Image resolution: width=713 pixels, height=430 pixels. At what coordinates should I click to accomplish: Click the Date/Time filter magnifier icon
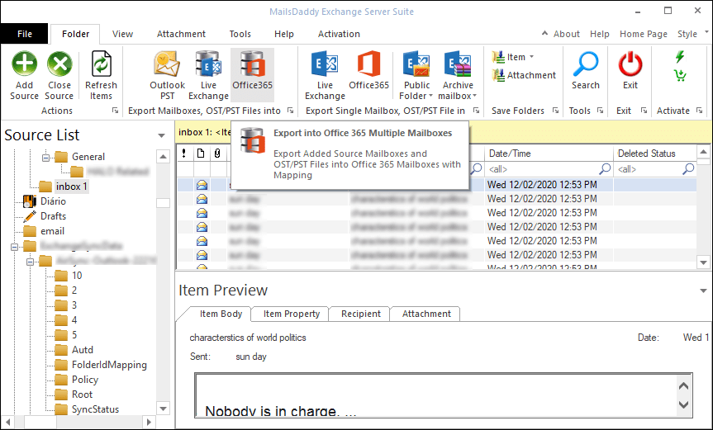(x=605, y=169)
